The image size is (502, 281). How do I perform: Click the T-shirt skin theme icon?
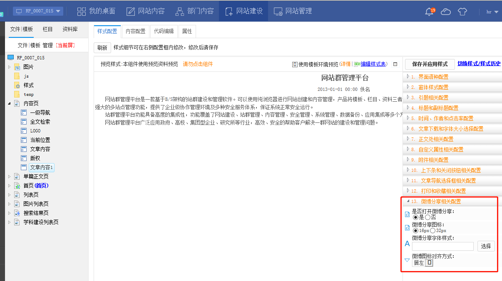click(x=462, y=12)
